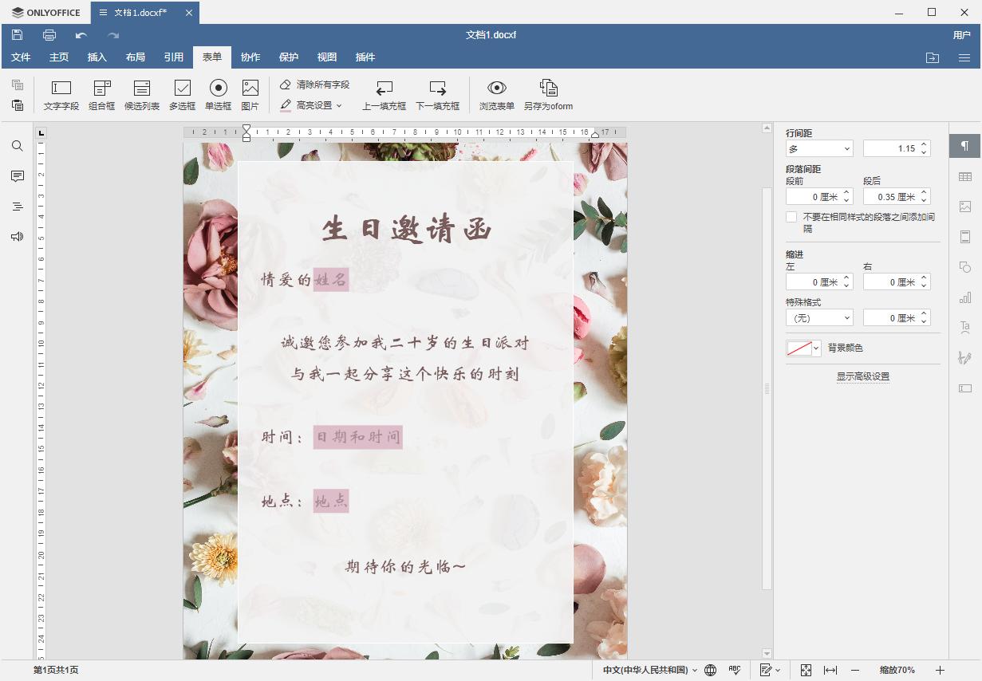
Task: Activate 浏览表单 to preview the form
Action: 497,94
